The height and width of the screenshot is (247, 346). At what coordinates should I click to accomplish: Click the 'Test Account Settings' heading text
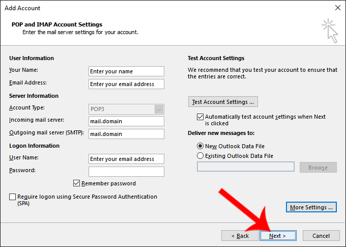(216, 58)
